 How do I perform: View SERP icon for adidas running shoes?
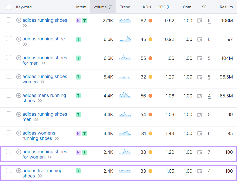pyautogui.click(x=200, y=21)
